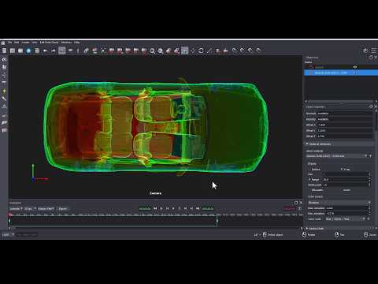
Task: Jump to the first frame with the leftmost playback button
Action: click(x=155, y=208)
